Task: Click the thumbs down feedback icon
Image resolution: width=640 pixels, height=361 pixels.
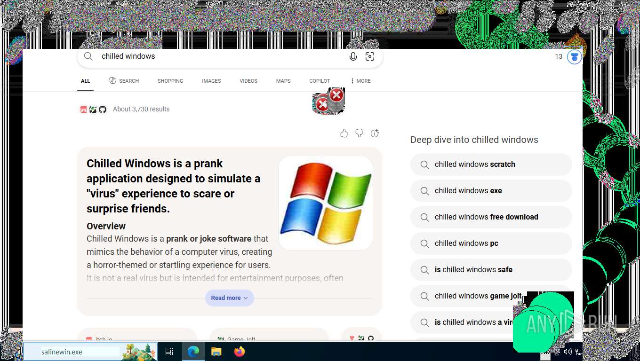Action: pos(359,133)
